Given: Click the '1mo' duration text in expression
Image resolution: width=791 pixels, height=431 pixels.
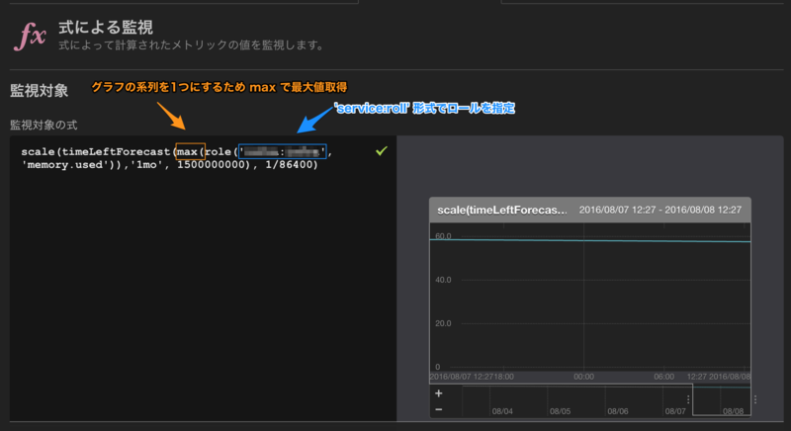Looking at the screenshot, I should point(146,165).
